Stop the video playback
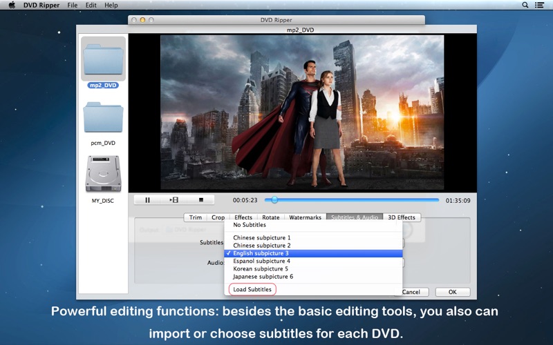This screenshot has width=553, height=345. (x=201, y=200)
